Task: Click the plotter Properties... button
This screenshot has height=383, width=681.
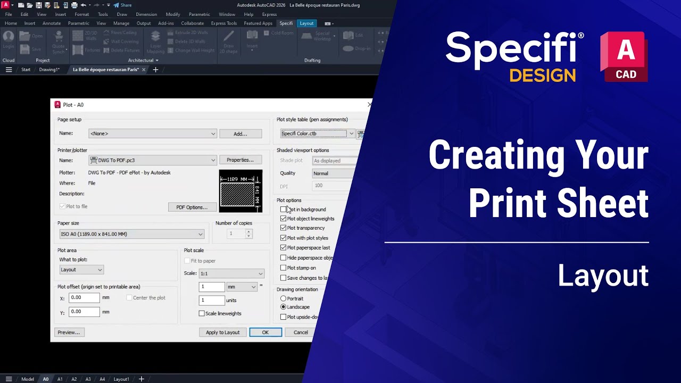Action: click(240, 160)
